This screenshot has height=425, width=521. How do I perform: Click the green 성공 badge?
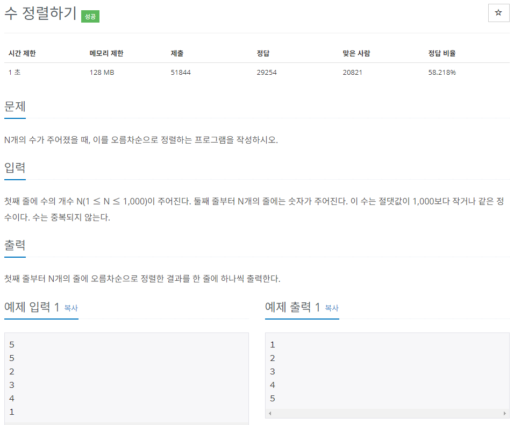90,16
